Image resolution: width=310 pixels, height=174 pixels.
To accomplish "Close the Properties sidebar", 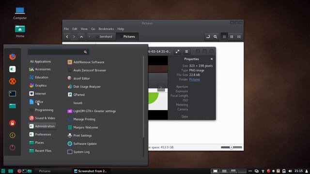I will coord(212,59).
